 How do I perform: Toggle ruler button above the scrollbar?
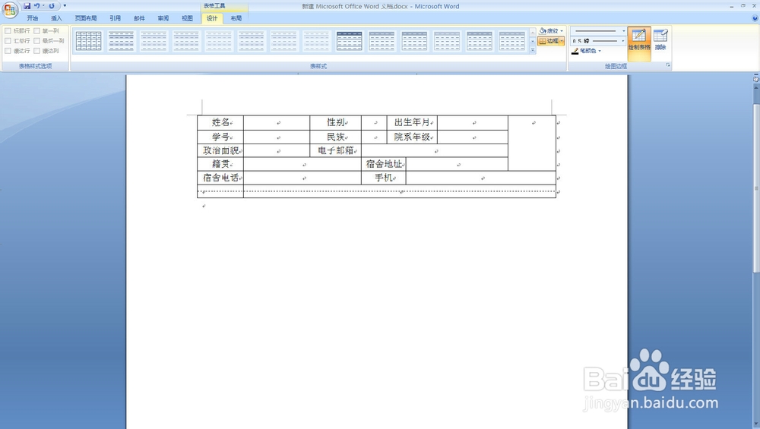756,78
